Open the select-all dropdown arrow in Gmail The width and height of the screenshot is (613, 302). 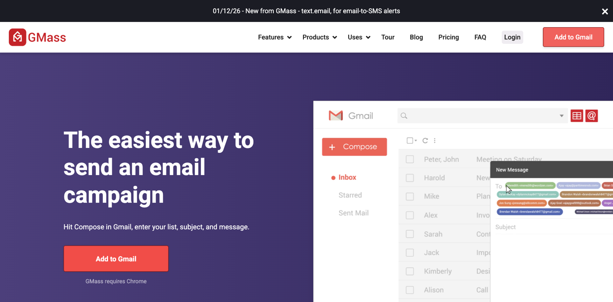pos(416,141)
